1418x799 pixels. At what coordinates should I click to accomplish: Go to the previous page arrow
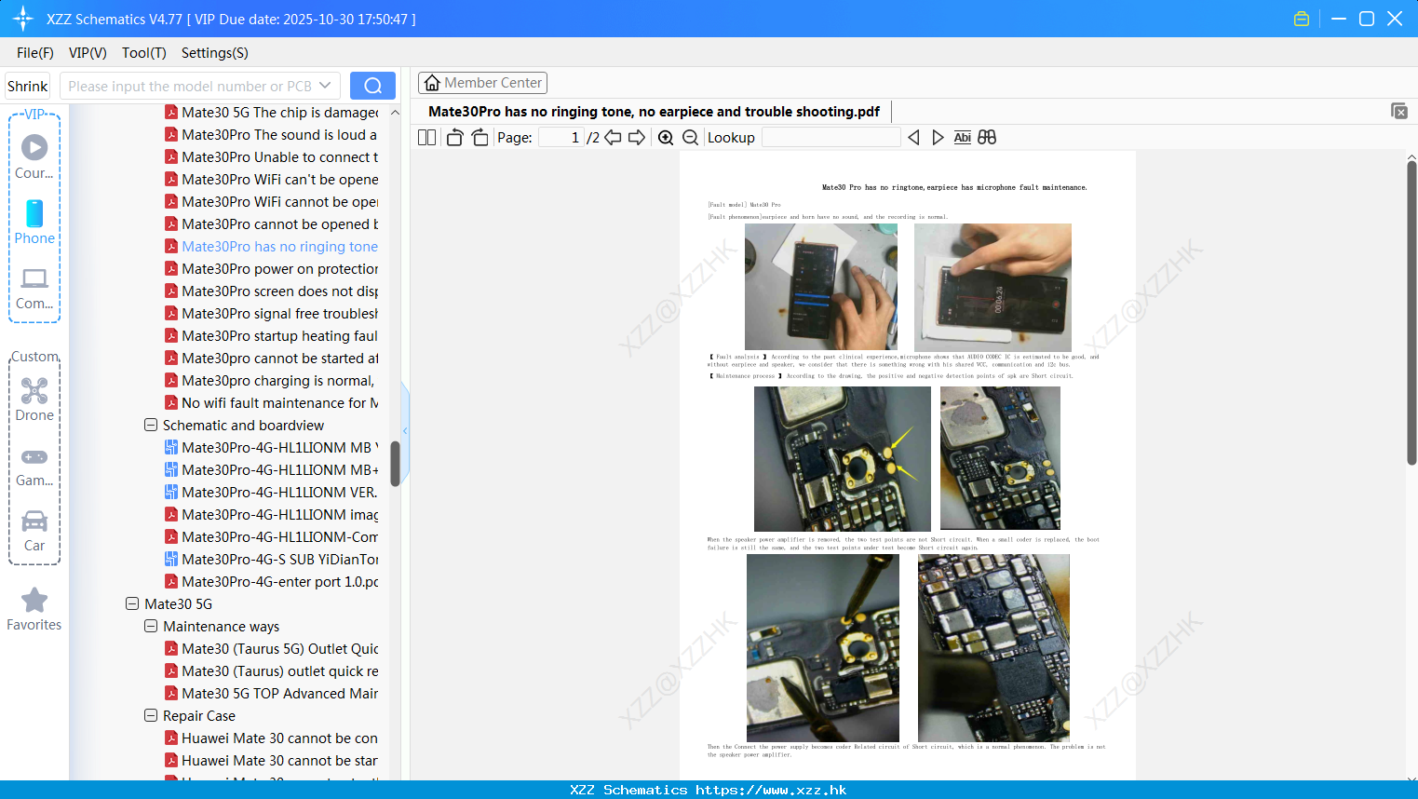coord(613,138)
